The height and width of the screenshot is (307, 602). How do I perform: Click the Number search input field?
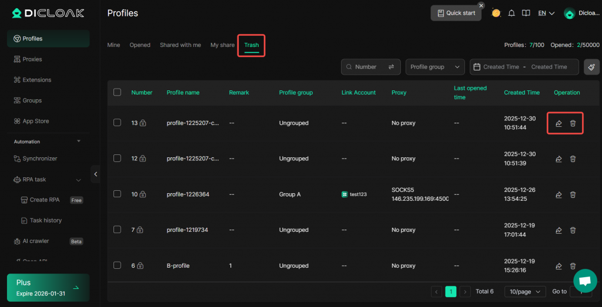click(367, 67)
